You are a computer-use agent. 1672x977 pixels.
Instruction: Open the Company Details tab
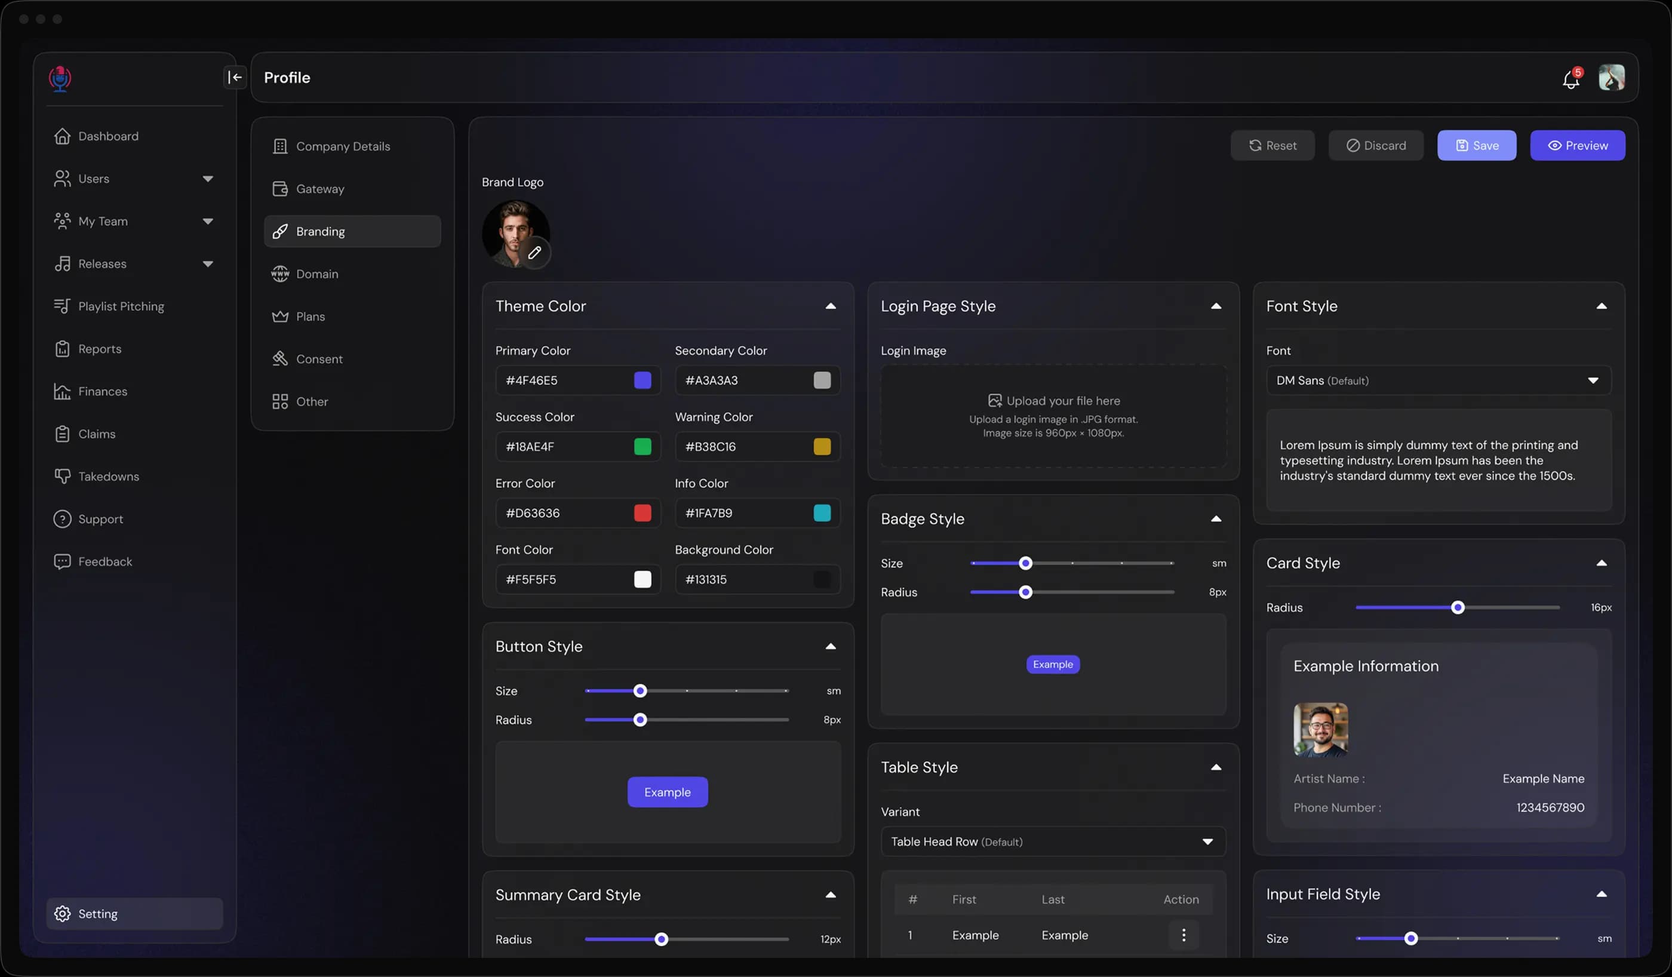click(x=352, y=146)
